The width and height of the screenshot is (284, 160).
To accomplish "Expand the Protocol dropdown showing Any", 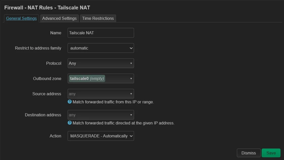I will click(x=101, y=63).
